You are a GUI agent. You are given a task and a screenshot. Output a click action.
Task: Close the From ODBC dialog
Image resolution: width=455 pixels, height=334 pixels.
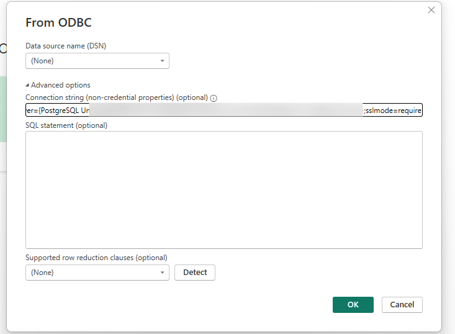(431, 10)
